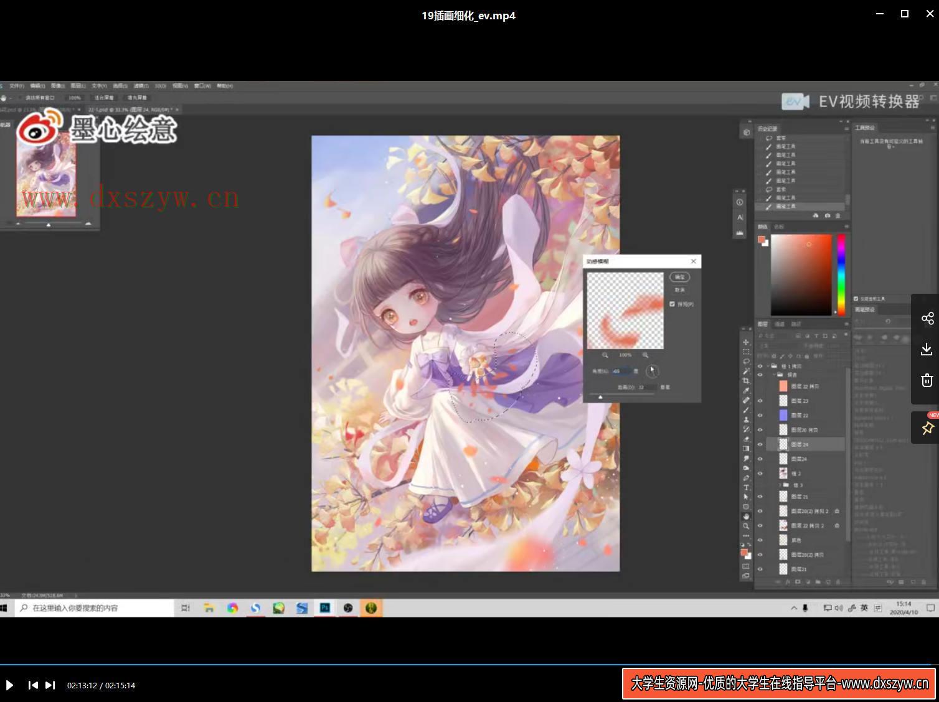Skip to the next video

click(x=50, y=685)
